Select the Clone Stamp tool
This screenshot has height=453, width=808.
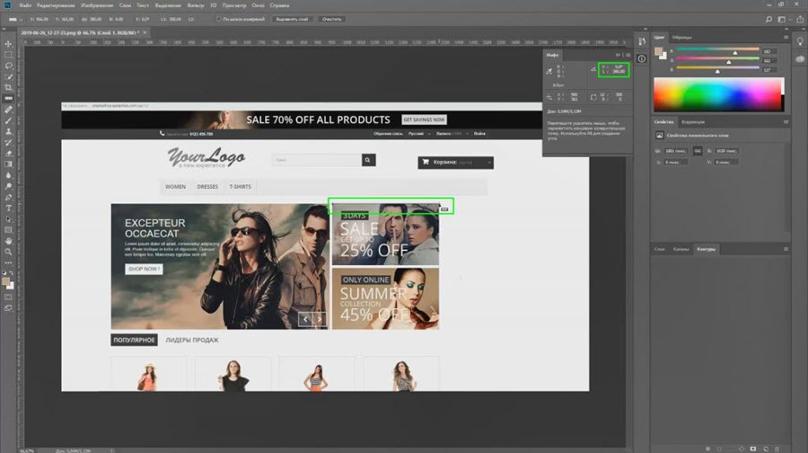(8, 131)
